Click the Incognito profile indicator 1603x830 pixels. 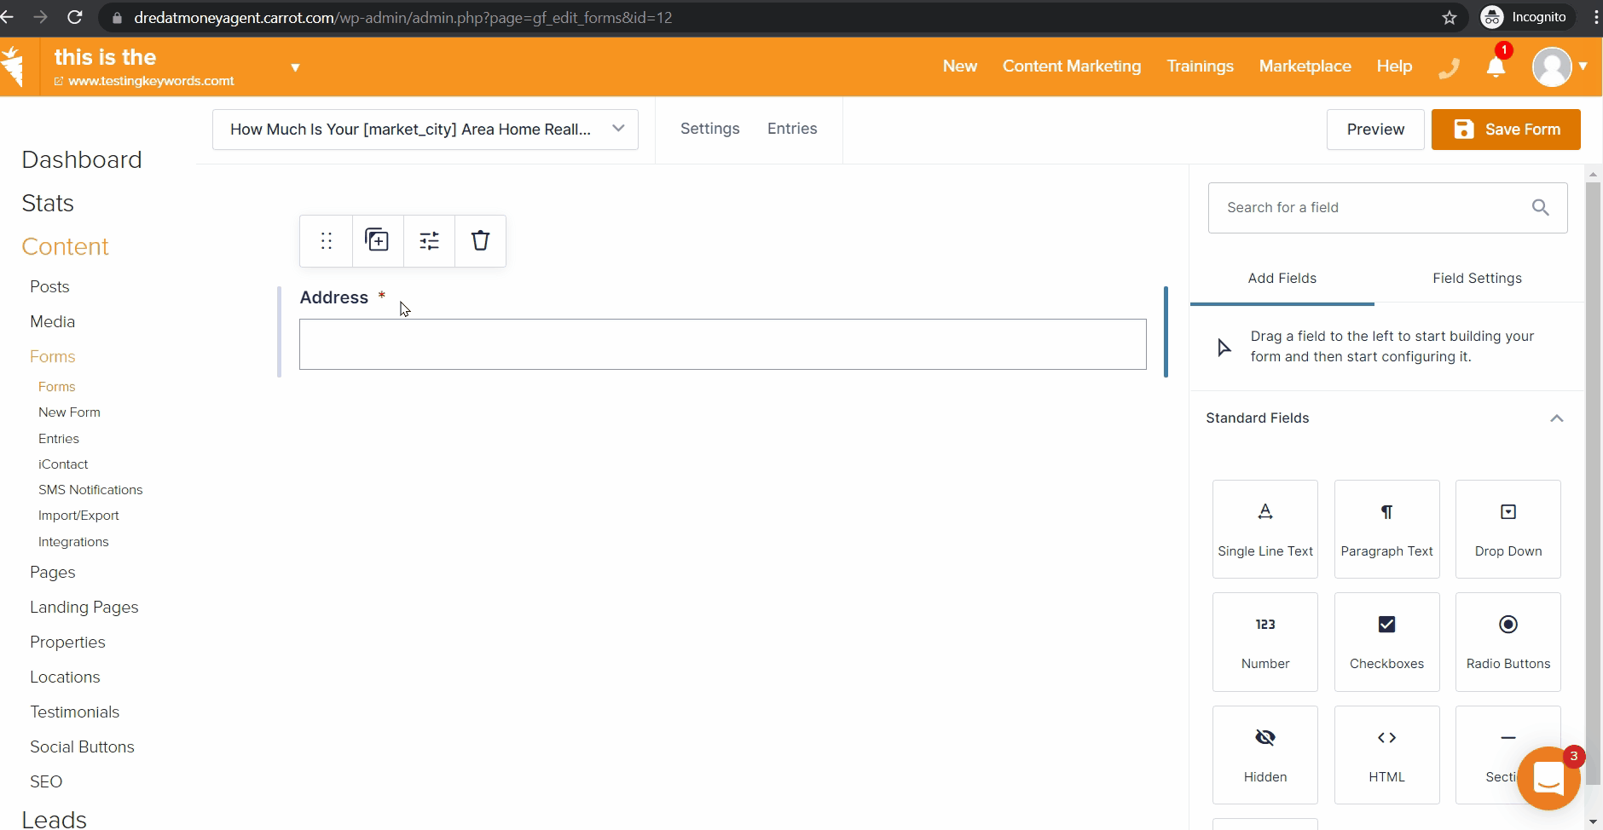tap(1525, 17)
